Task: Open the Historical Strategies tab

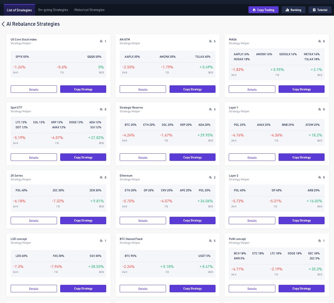Action: [x=90, y=10]
